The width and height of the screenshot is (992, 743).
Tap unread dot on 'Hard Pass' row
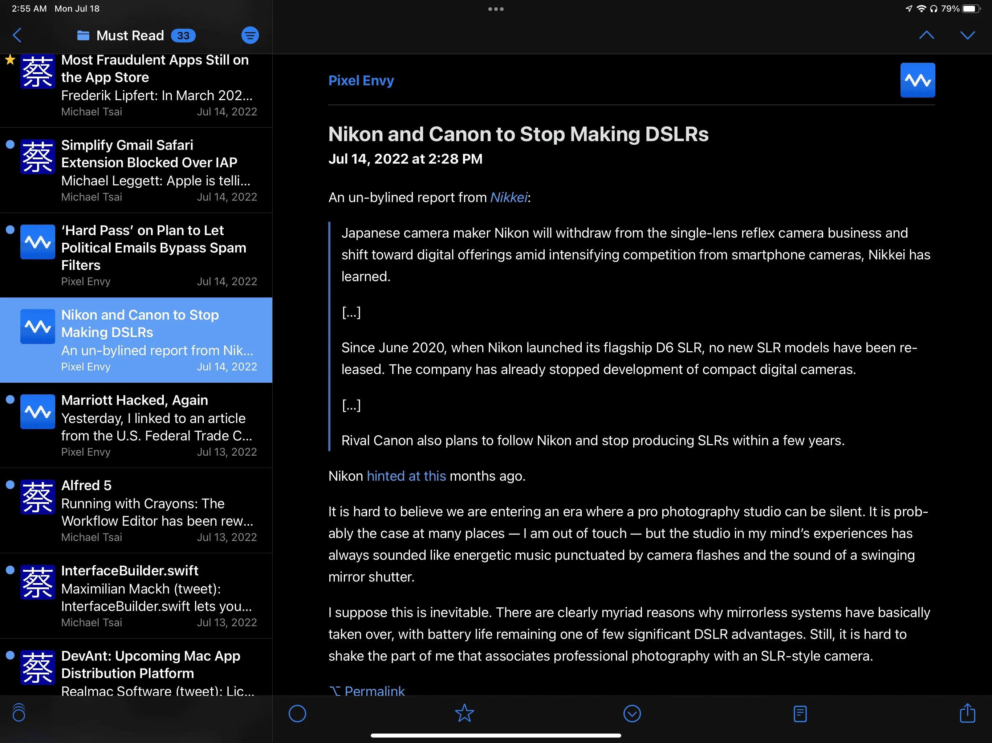(x=10, y=229)
